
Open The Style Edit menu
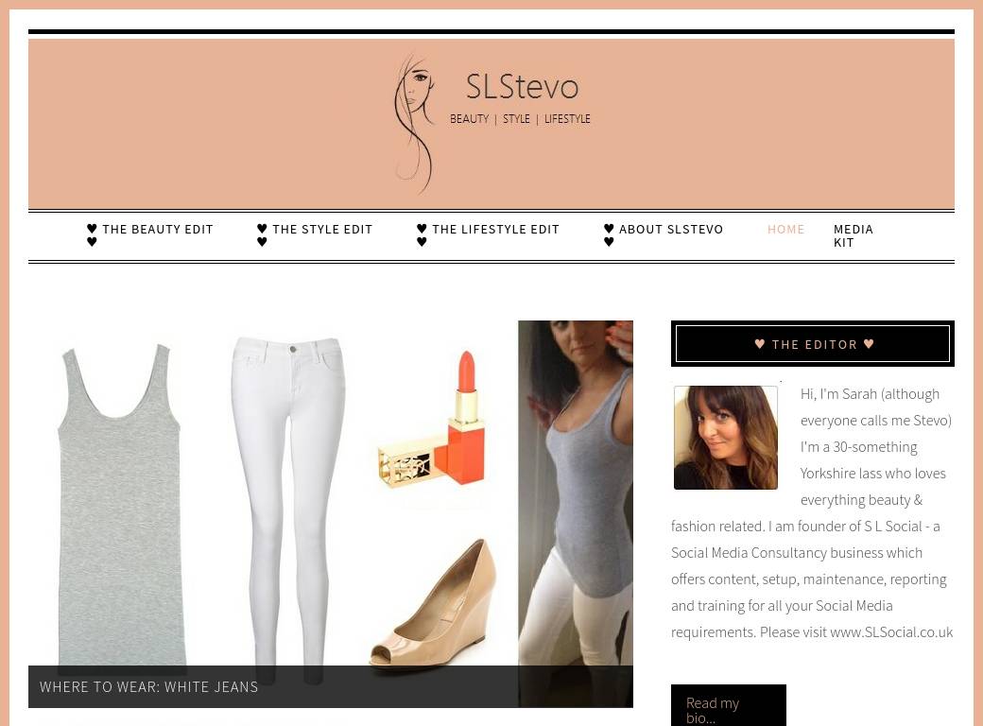tap(322, 230)
